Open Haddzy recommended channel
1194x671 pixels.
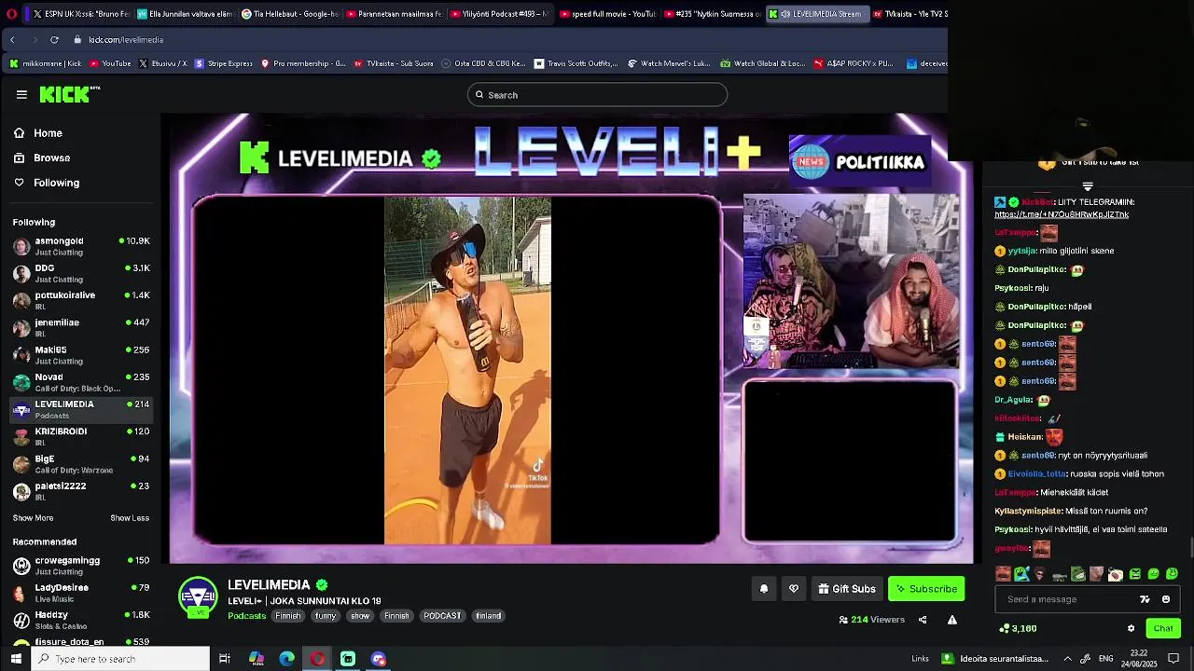click(x=81, y=620)
